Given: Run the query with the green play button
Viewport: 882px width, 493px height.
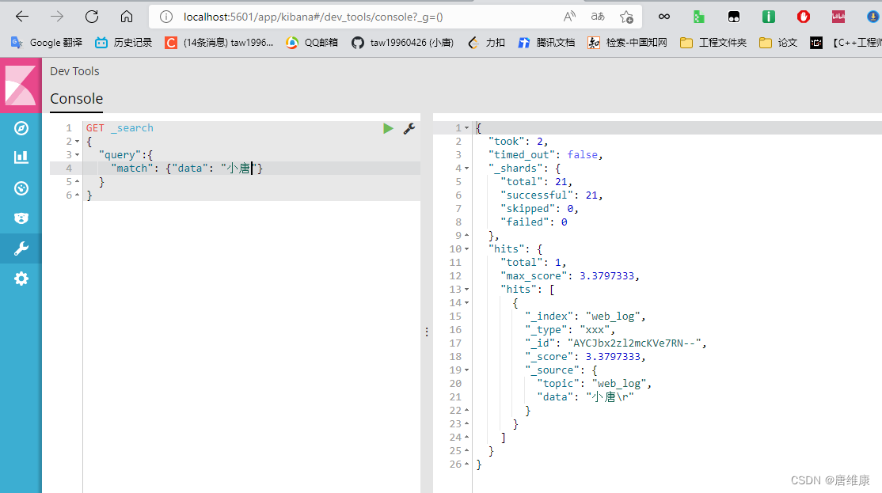Looking at the screenshot, I should coord(388,128).
